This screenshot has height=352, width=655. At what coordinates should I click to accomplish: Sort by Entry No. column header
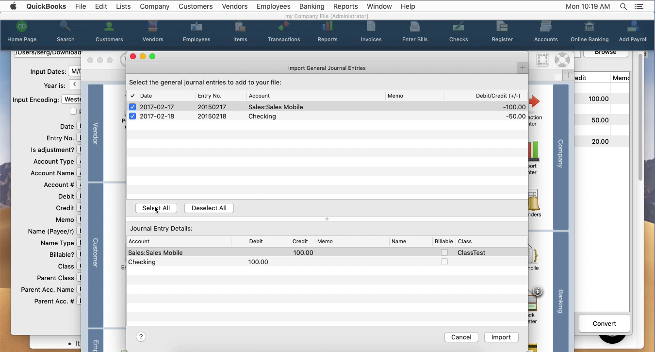221,96
